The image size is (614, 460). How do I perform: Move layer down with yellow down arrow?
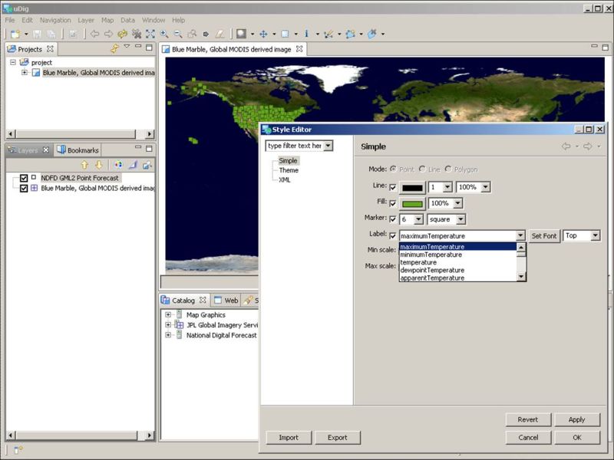99,165
